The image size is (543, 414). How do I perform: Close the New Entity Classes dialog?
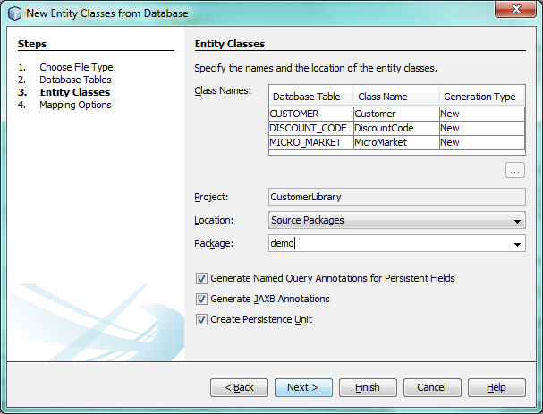point(513,12)
